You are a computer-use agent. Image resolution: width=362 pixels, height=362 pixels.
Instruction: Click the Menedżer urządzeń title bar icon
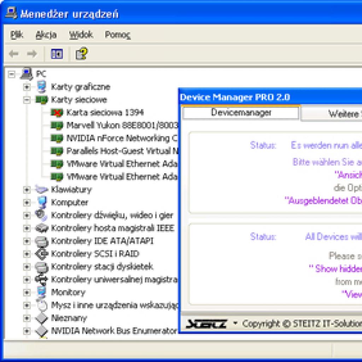(x=11, y=13)
